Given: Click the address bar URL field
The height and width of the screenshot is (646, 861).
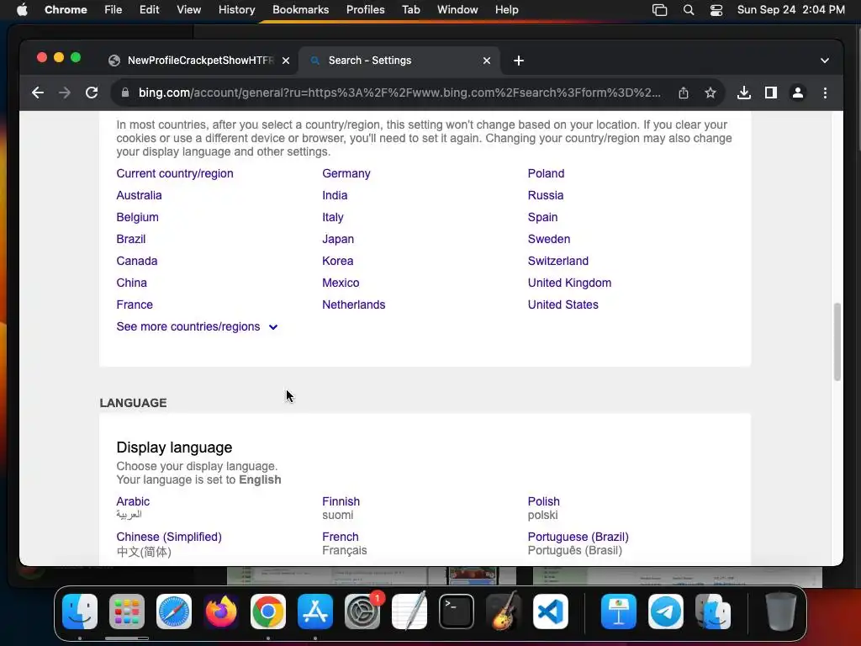Looking at the screenshot, I should 399,93.
